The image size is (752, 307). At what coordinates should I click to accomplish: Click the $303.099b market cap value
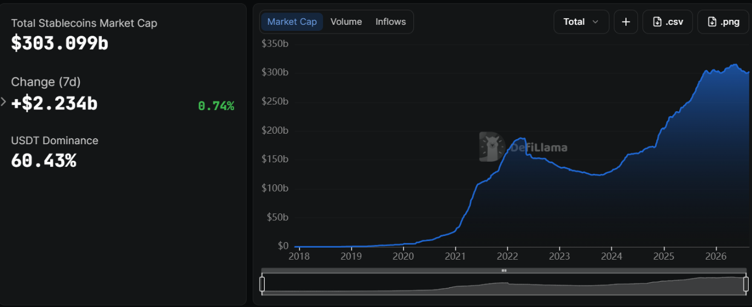tap(59, 43)
